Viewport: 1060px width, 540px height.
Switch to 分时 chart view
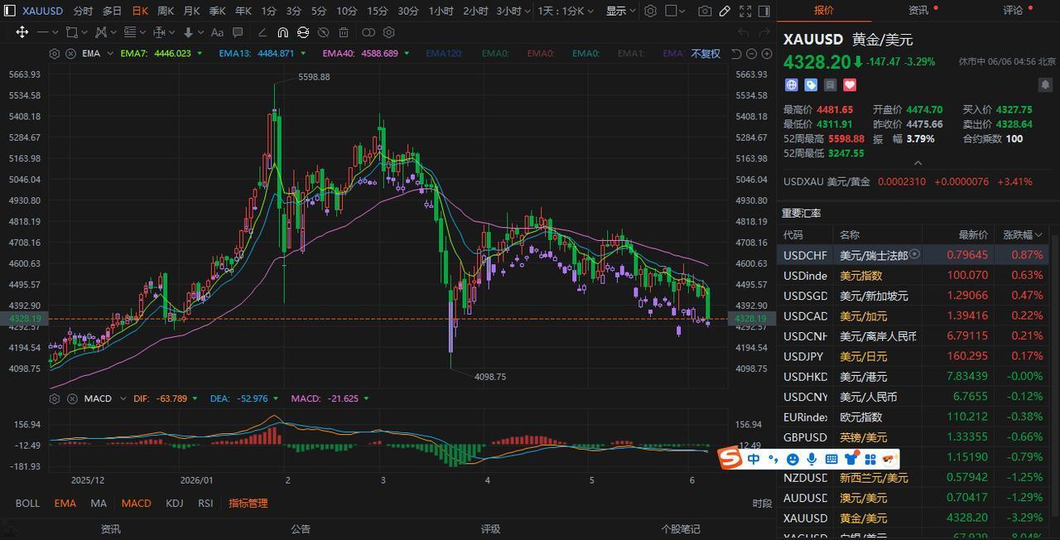[x=83, y=11]
